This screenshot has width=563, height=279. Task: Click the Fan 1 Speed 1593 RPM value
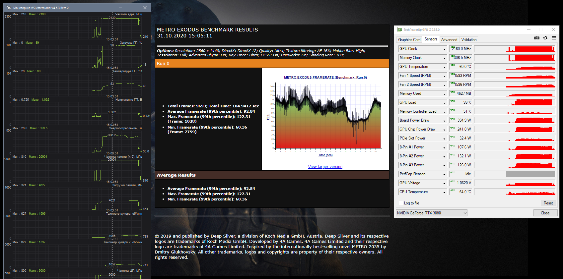click(463, 76)
